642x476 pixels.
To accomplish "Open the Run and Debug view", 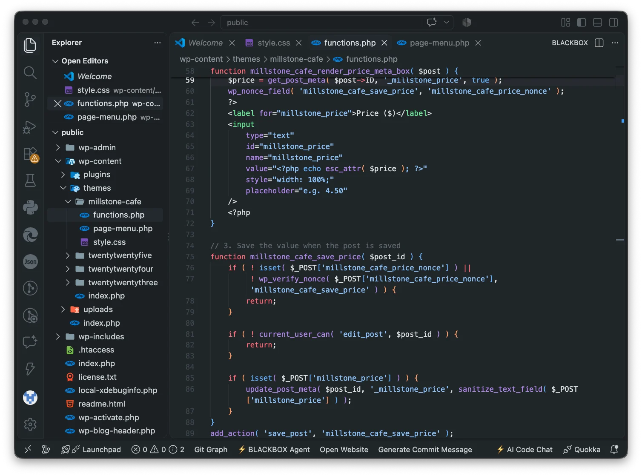I will point(30,126).
